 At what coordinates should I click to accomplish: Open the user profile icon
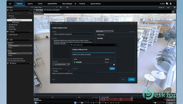coord(171,4)
